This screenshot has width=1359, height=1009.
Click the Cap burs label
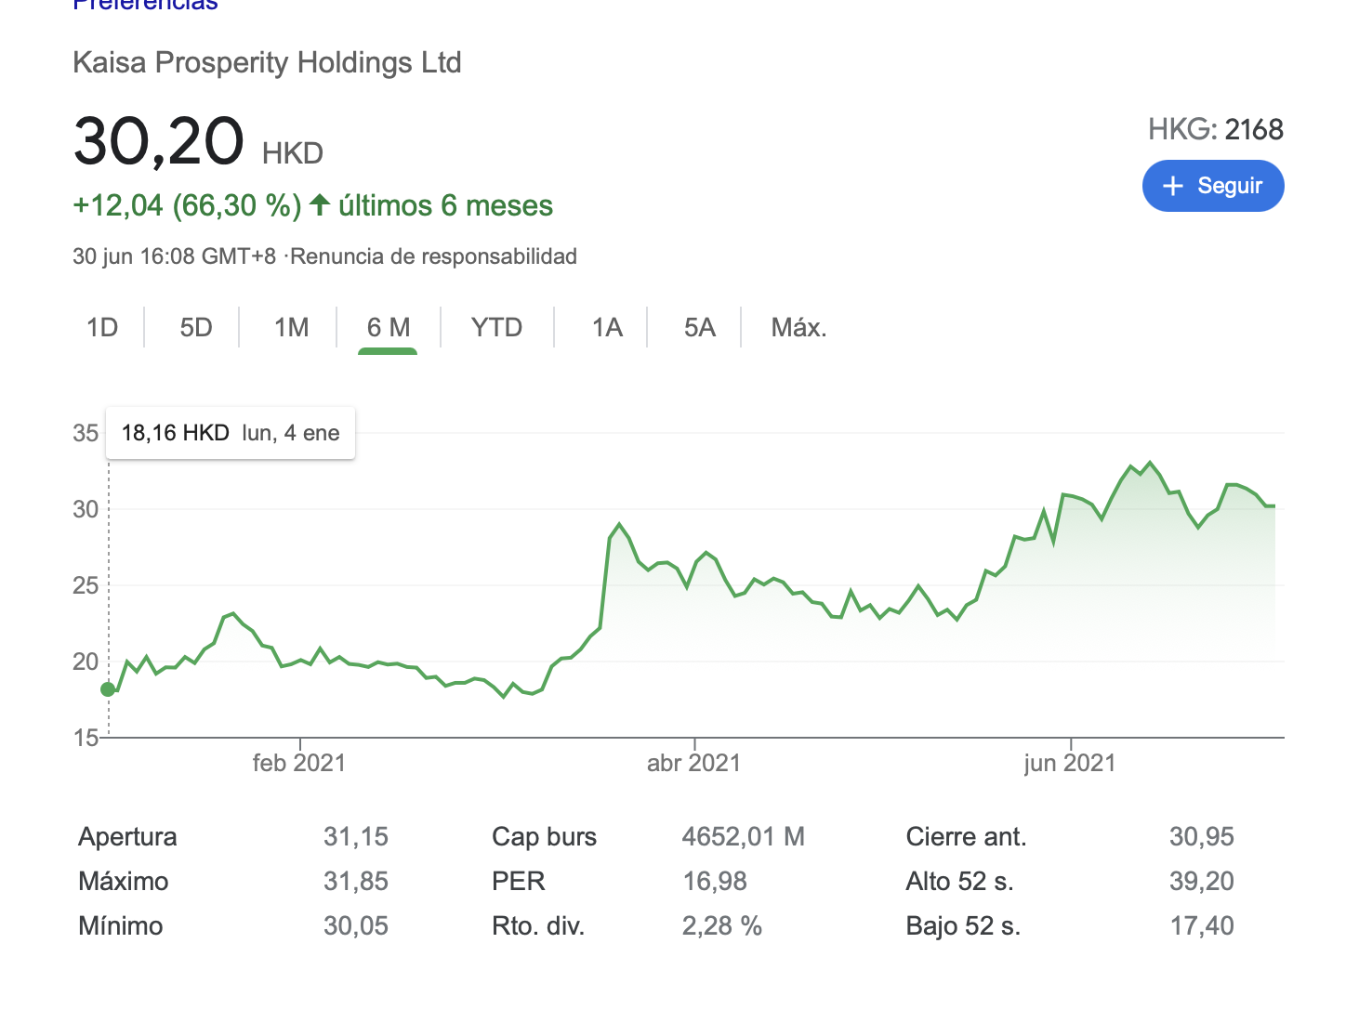pyautogui.click(x=545, y=837)
